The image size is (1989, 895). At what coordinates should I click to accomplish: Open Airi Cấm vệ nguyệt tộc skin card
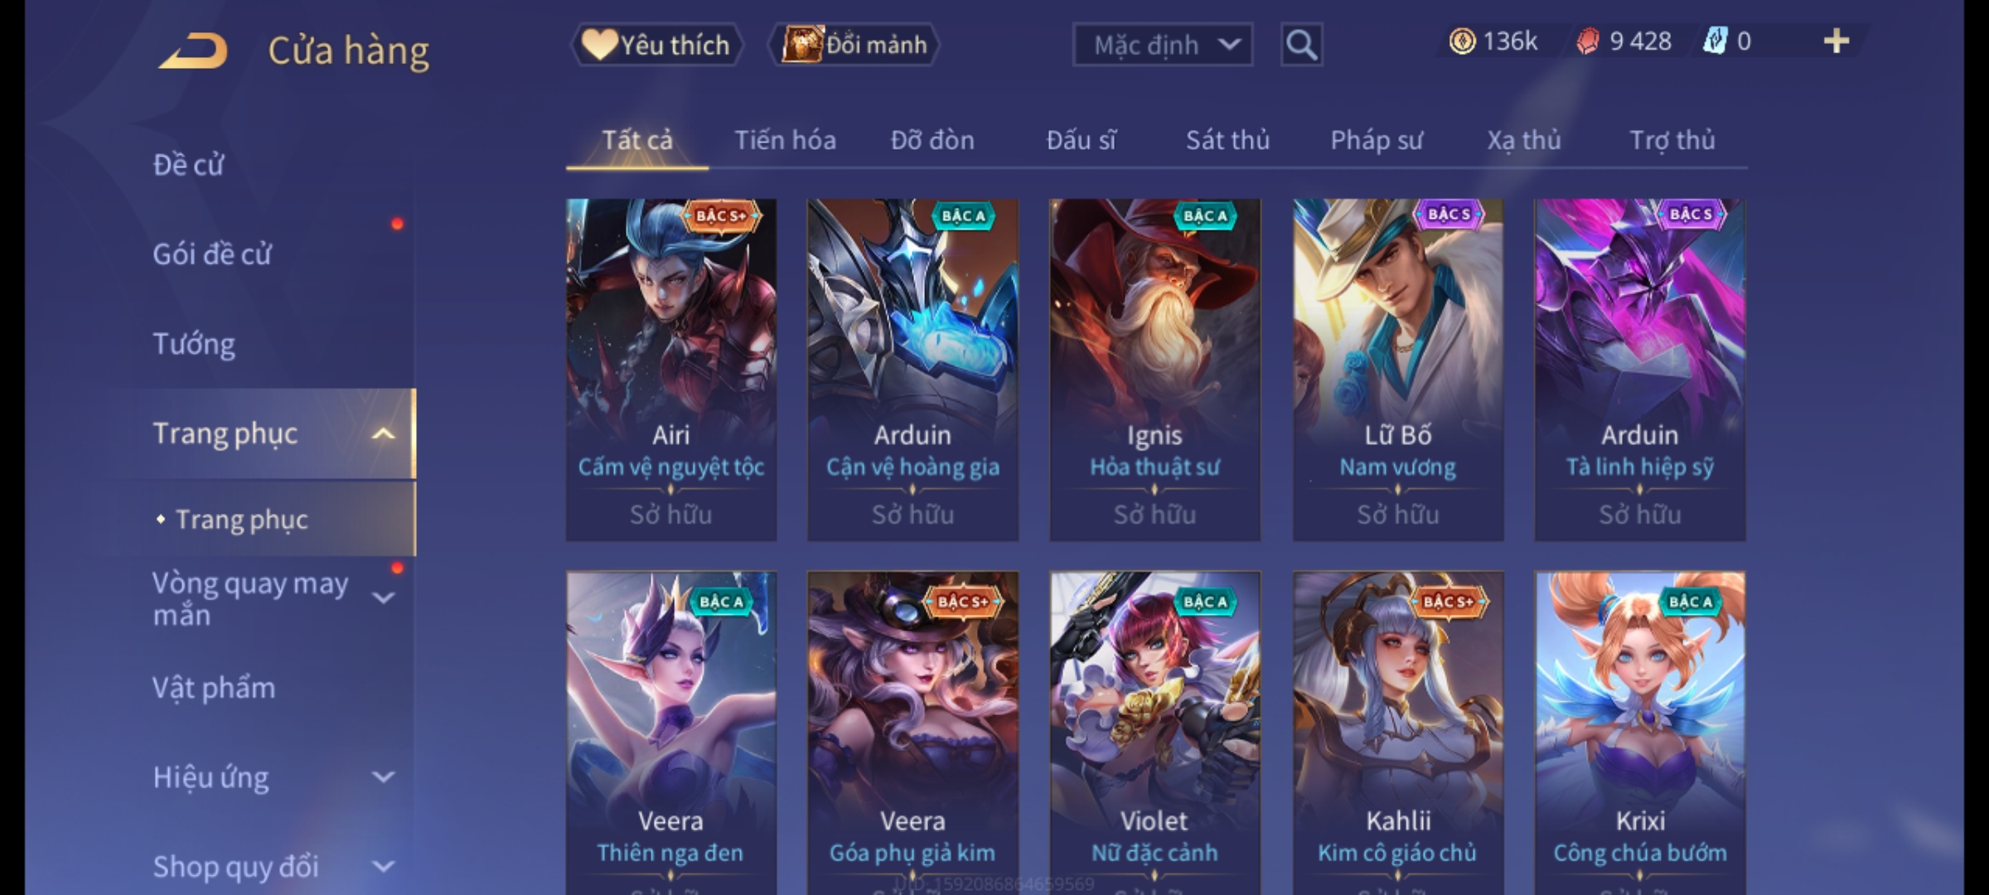(671, 370)
